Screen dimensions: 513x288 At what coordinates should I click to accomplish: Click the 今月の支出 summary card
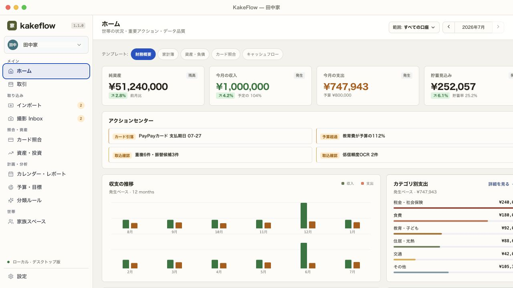[368, 86]
